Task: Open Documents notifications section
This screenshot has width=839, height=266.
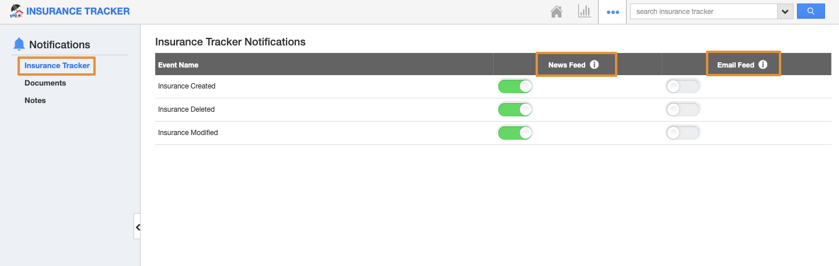Action: tap(45, 83)
